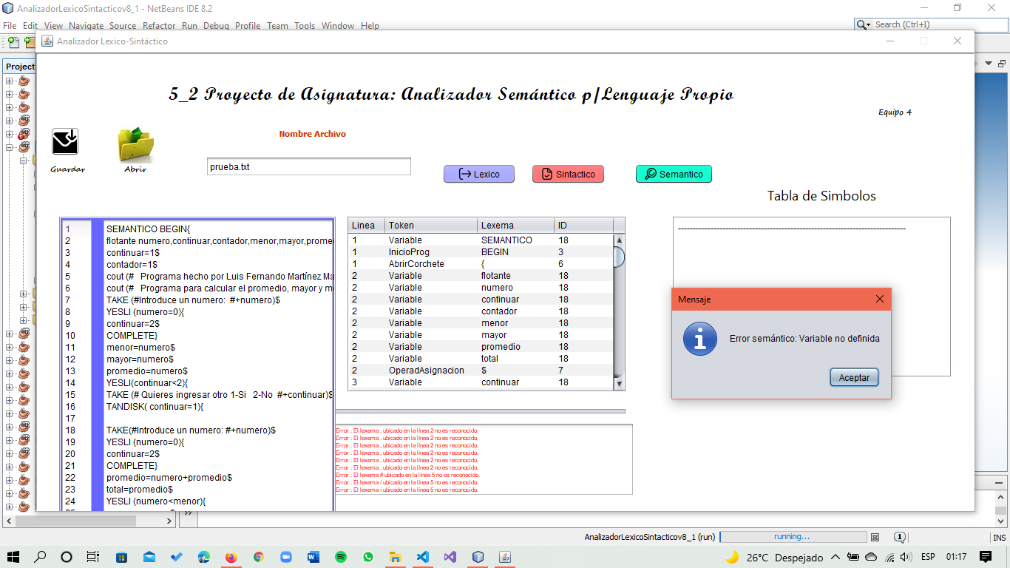Open Microsoft Word from the taskbar
The width and height of the screenshot is (1010, 568).
click(x=313, y=557)
